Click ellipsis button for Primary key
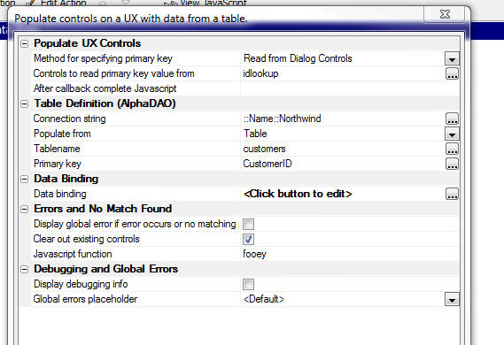This screenshot has width=504, height=345. (x=452, y=164)
